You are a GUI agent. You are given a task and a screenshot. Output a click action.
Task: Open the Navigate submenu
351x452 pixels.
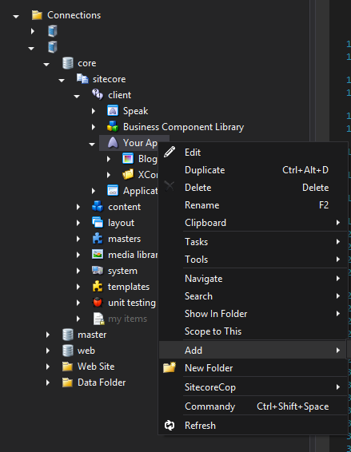tap(253, 279)
